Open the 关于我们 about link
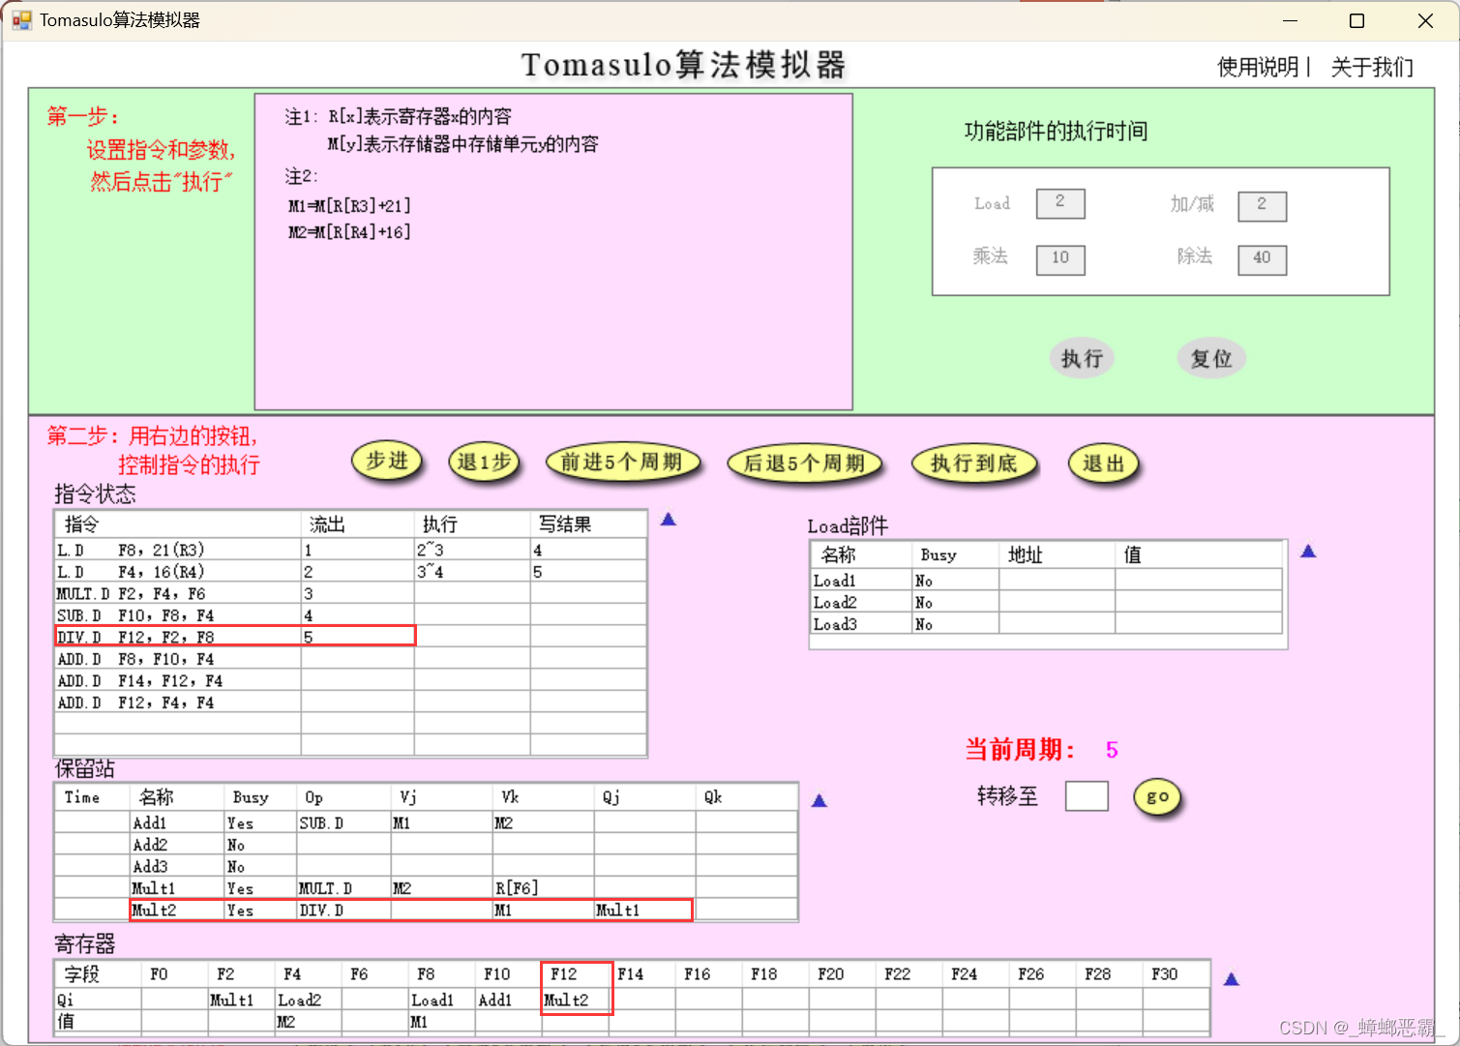 (1372, 67)
